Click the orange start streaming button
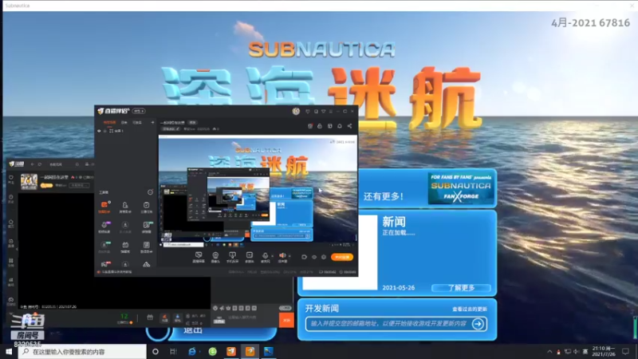 (x=342, y=257)
